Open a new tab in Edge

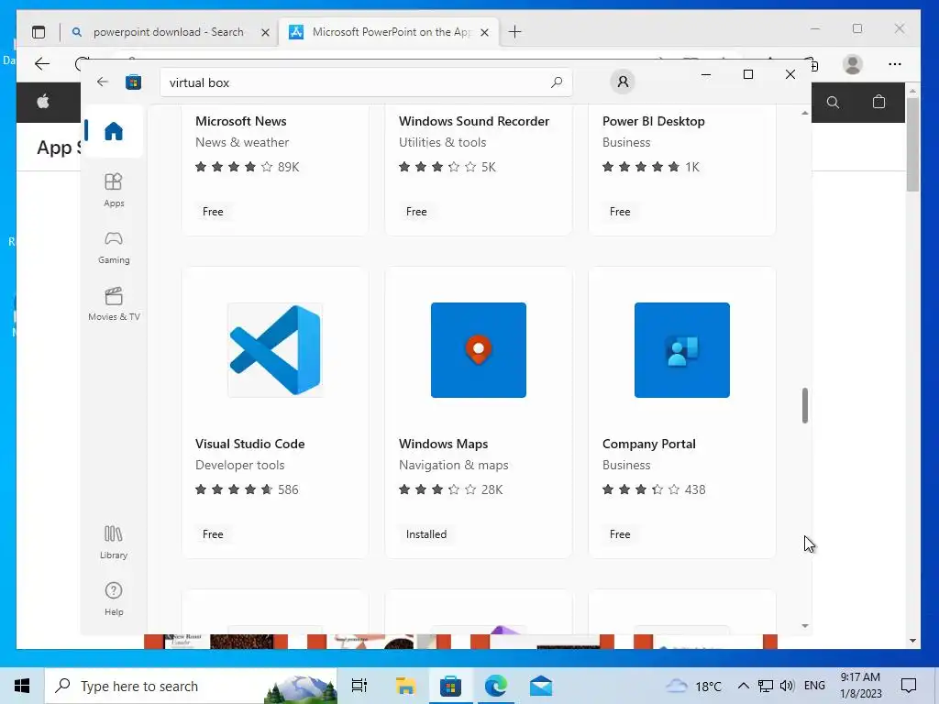click(x=514, y=32)
